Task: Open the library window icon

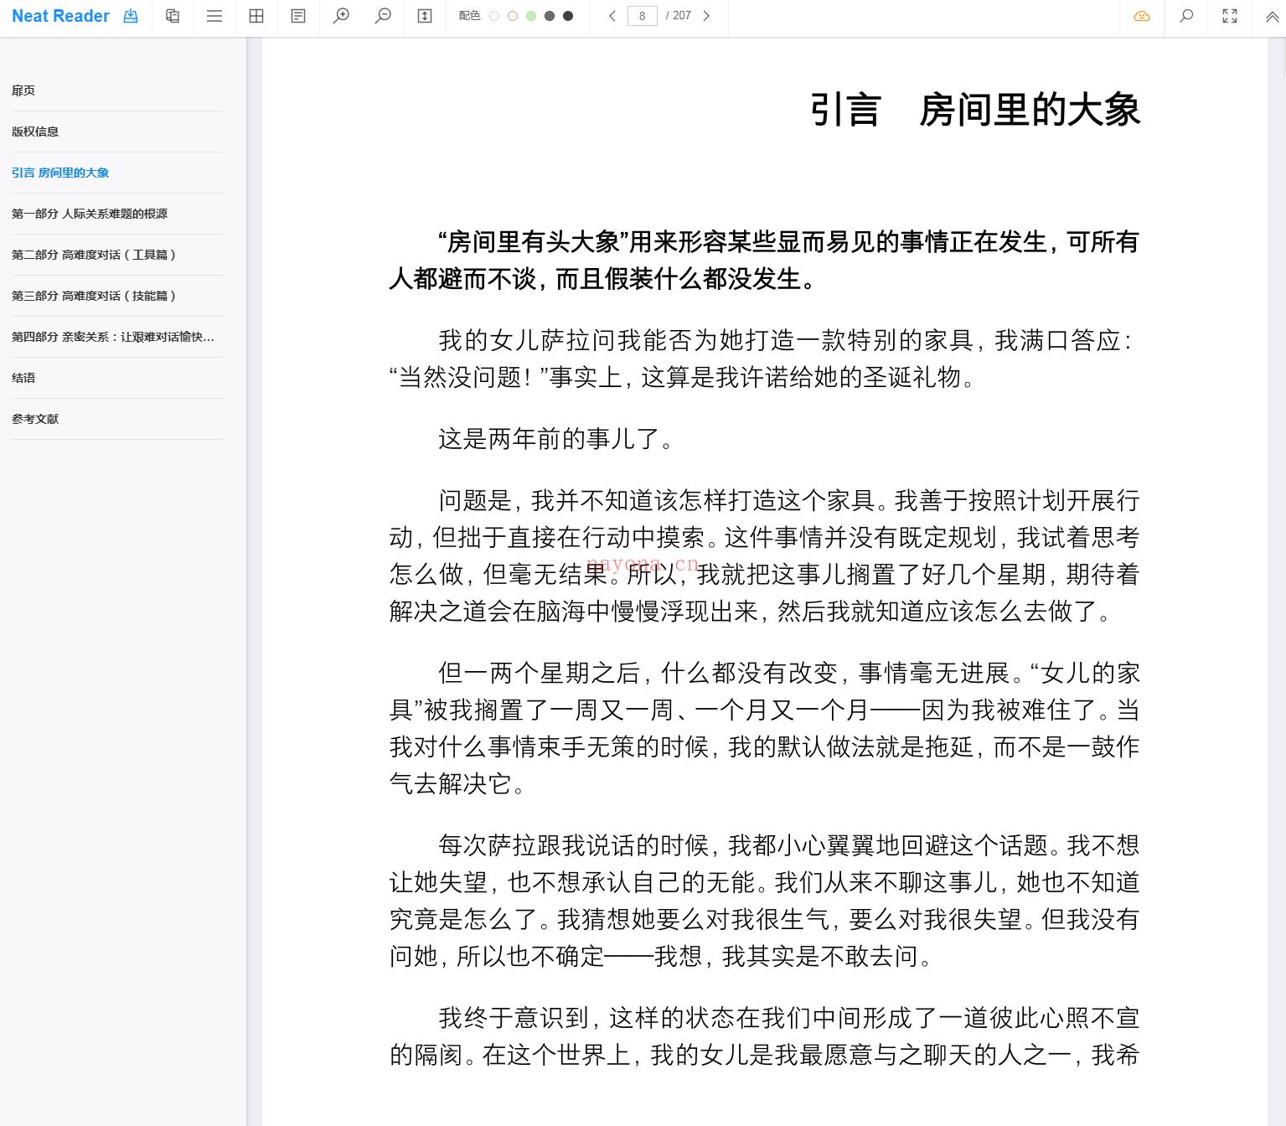Action: [173, 16]
